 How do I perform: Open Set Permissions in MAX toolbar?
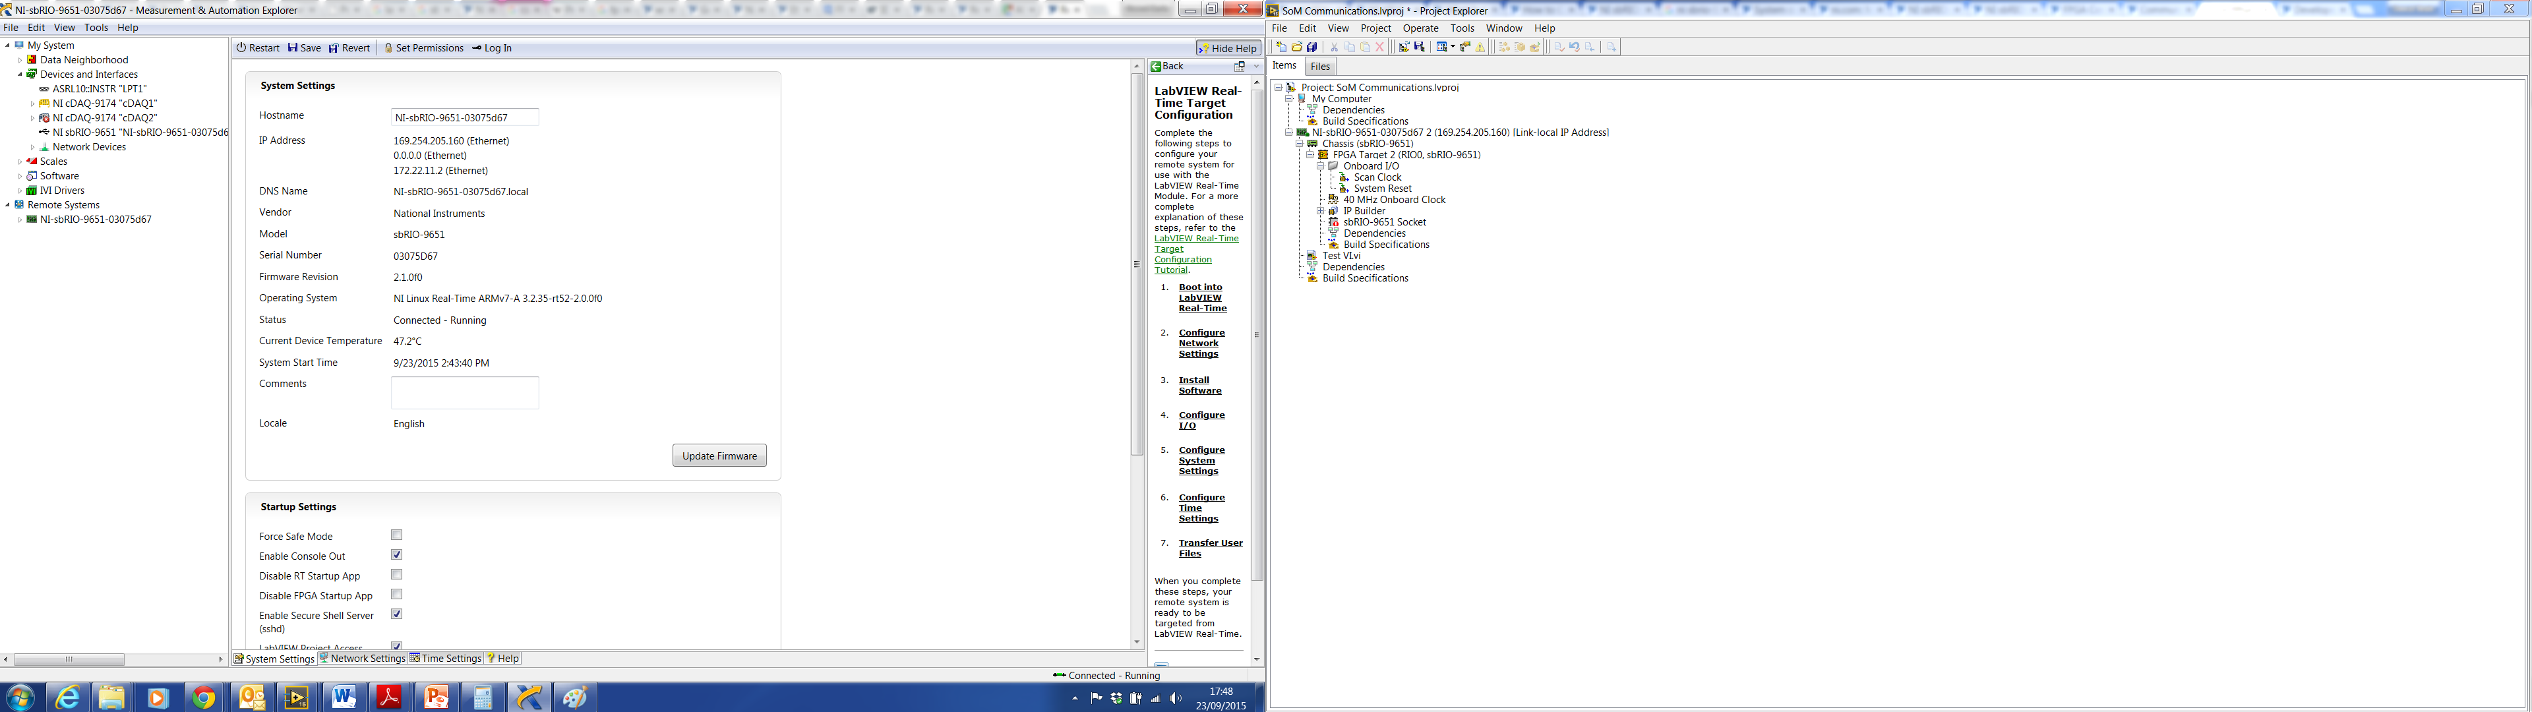coord(423,48)
